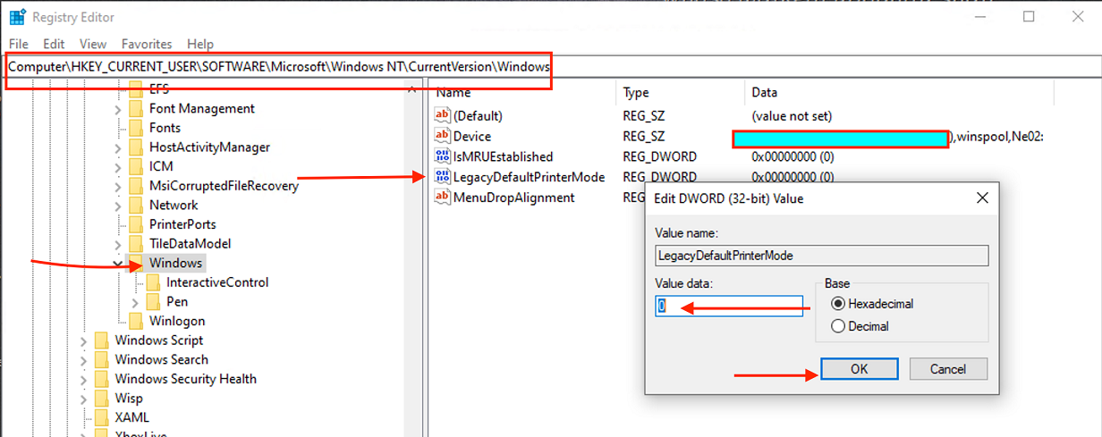The image size is (1102, 437).
Task: Click the HostActivityManager folder icon
Action: 136,147
